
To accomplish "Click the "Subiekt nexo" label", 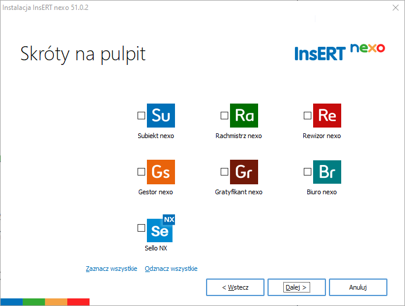I will (156, 136).
